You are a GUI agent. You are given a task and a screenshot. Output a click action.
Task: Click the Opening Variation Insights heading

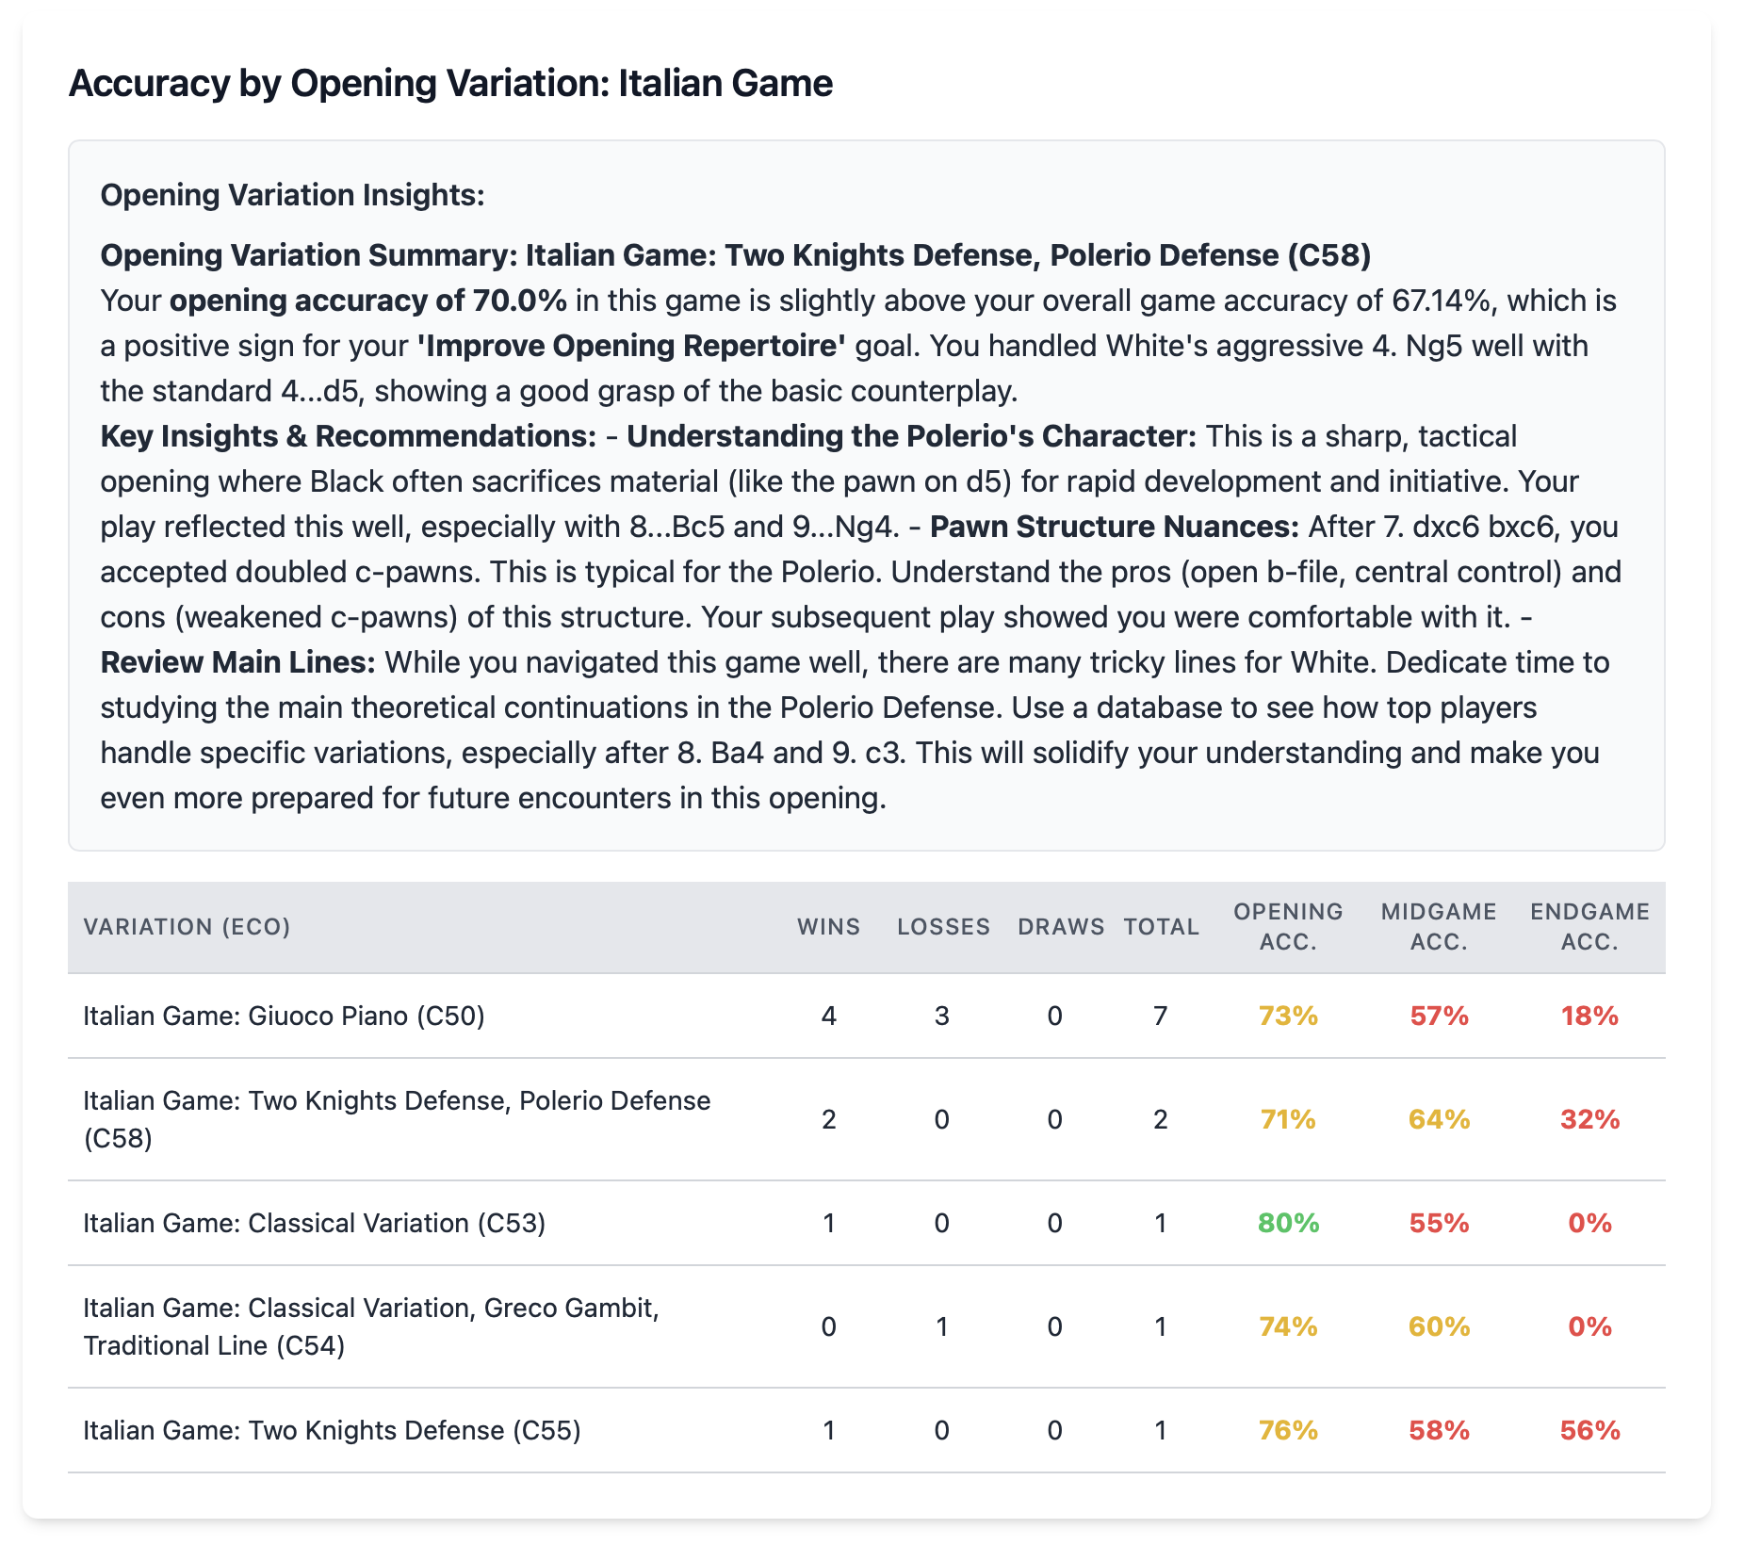(292, 195)
